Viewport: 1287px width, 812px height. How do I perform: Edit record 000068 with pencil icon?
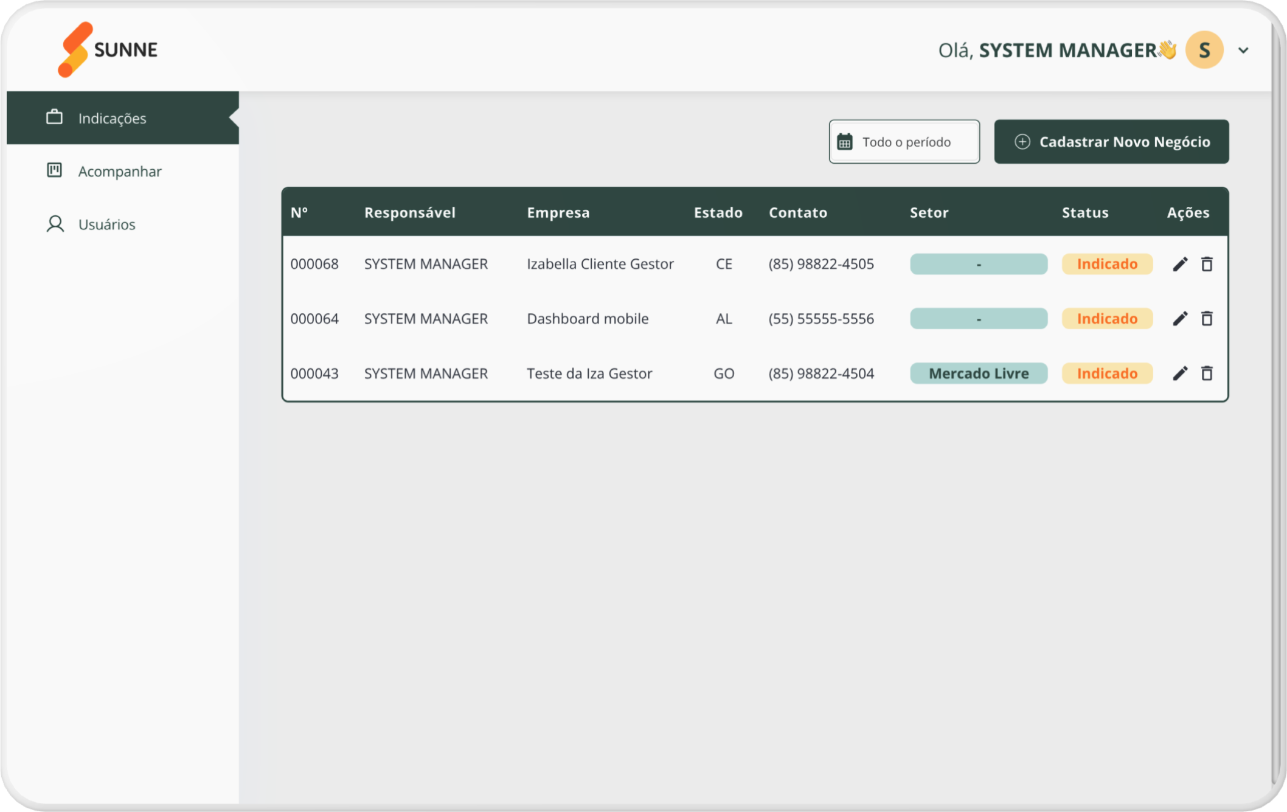click(x=1180, y=264)
